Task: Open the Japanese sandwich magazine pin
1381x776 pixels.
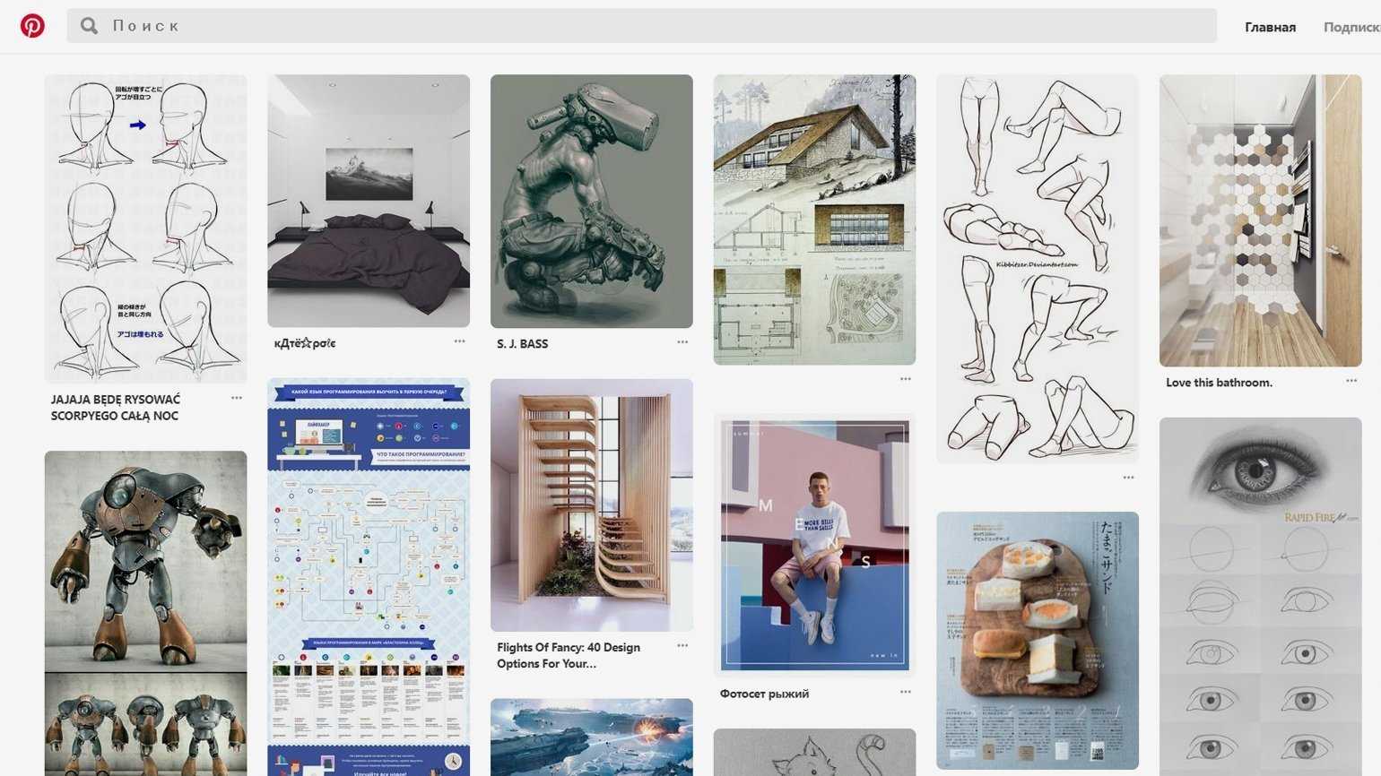Action: point(1038,641)
